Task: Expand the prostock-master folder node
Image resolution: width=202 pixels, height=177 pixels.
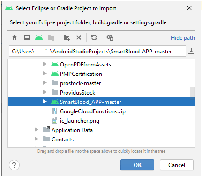Action: pos(45,83)
